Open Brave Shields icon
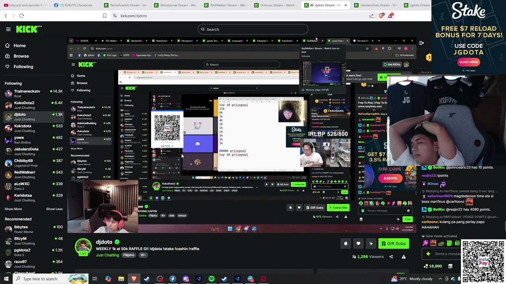 [x=381, y=16]
